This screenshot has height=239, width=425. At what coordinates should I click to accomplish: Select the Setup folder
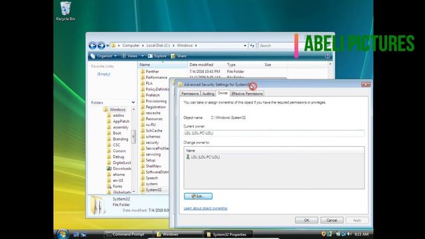click(x=148, y=160)
